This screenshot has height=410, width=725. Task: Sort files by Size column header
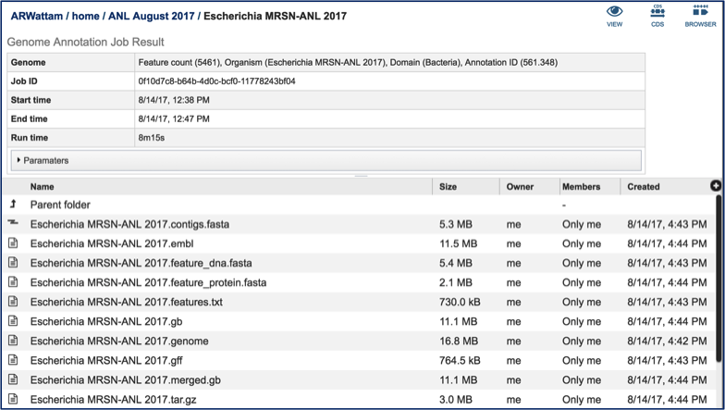[448, 186]
